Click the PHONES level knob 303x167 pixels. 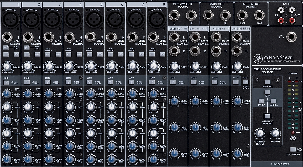click(275, 133)
